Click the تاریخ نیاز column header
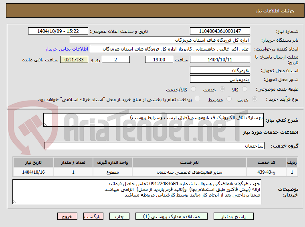The width and height of the screenshot is (305, 227). click(x=33, y=162)
